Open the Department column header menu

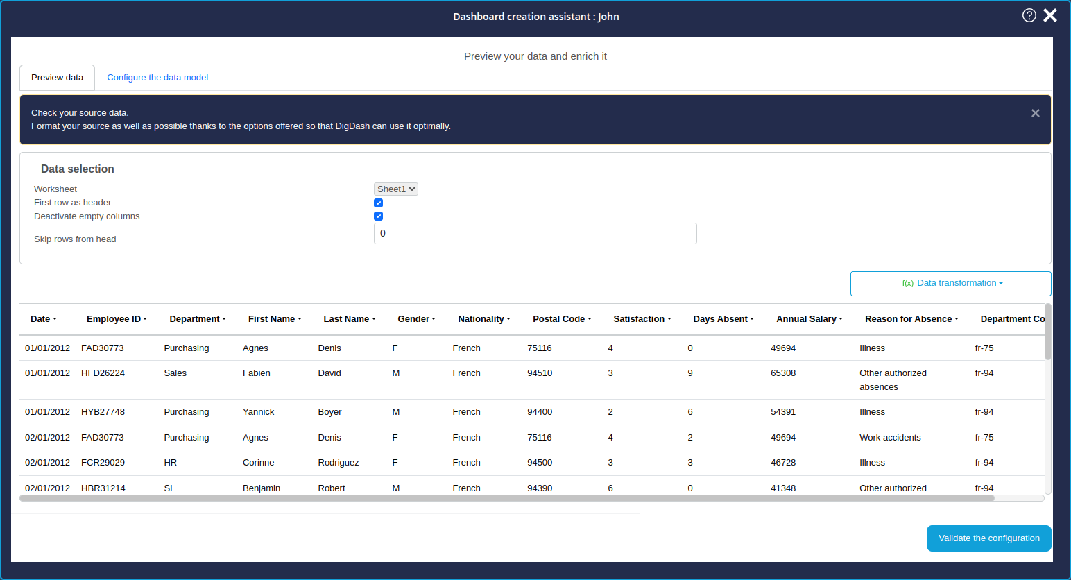tap(198, 319)
